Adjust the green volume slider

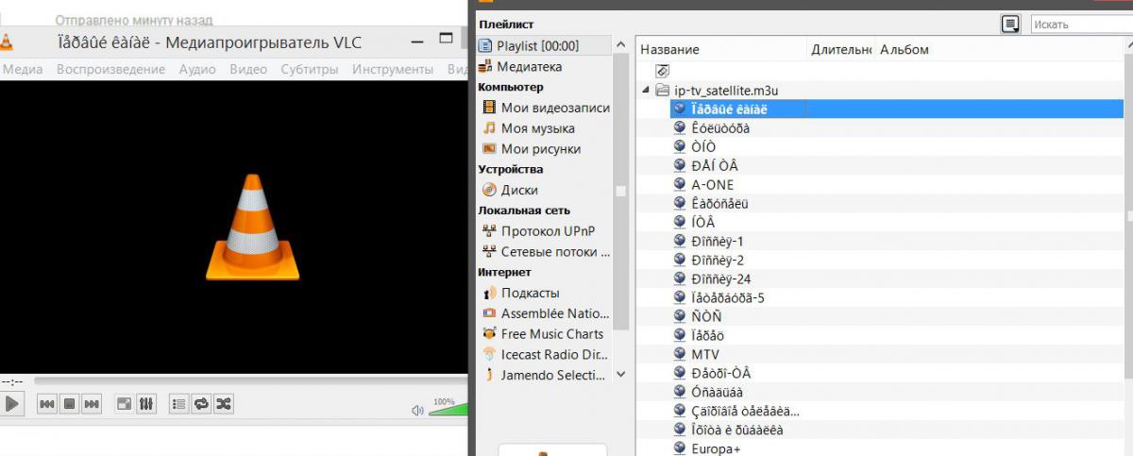click(x=449, y=410)
